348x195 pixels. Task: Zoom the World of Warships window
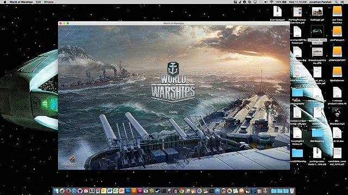point(68,23)
